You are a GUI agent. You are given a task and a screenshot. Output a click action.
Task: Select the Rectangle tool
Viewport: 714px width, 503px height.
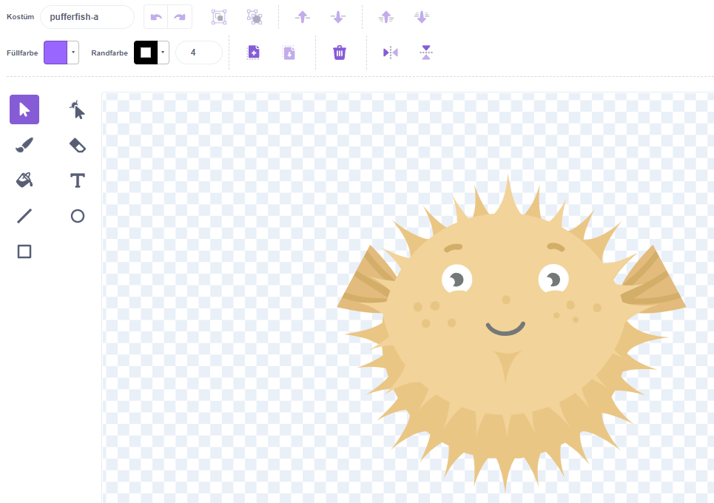pos(24,251)
